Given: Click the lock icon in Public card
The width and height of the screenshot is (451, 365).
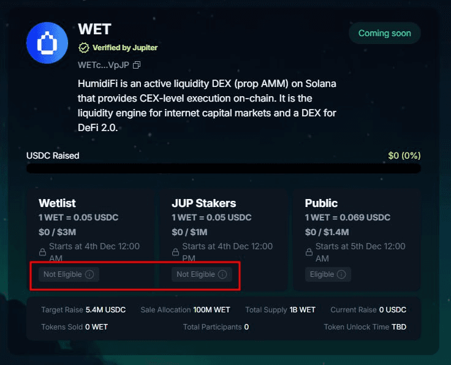Looking at the screenshot, I should click(309, 252).
